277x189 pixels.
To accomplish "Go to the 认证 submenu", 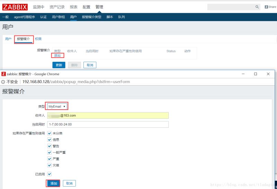I will tap(43, 17).
